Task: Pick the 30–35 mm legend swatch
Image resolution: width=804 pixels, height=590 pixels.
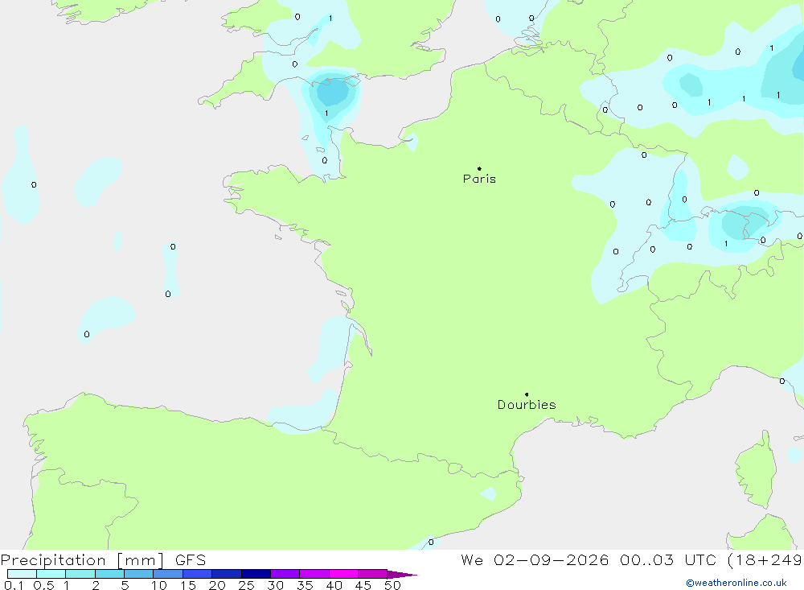Action: point(285,574)
